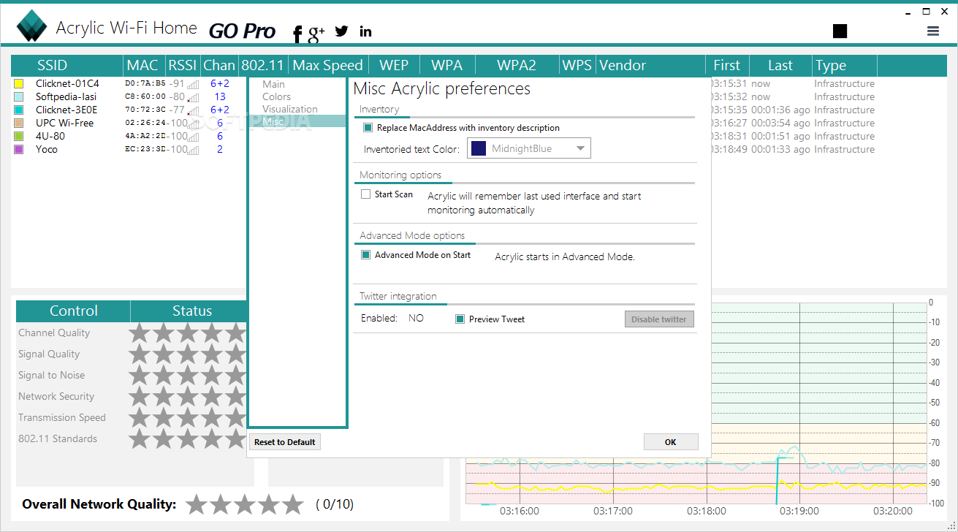This screenshot has width=958, height=532.
Task: Toggle Replace MacAddress with inventory description
Action: pyautogui.click(x=368, y=128)
